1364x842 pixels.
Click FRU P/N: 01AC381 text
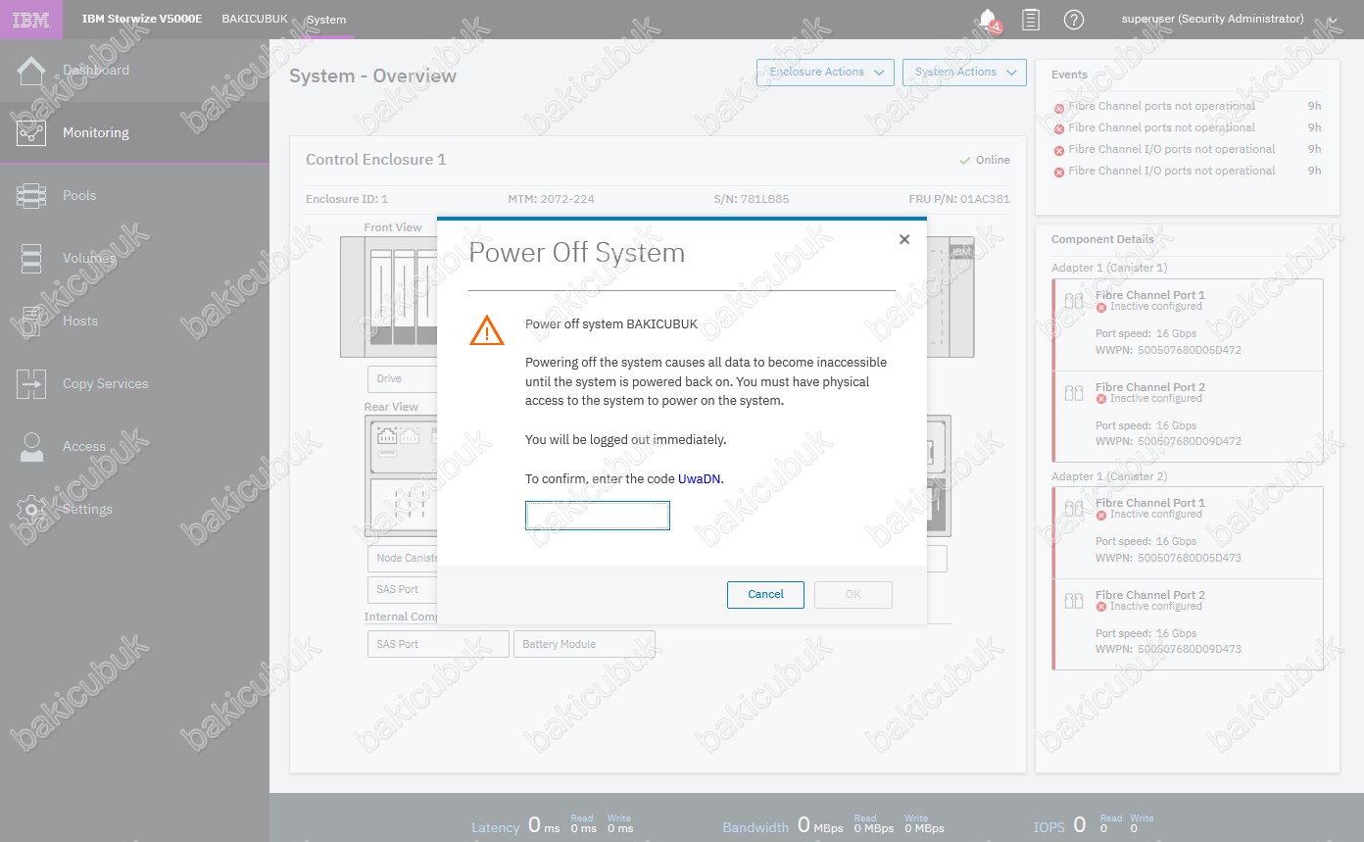pos(959,199)
